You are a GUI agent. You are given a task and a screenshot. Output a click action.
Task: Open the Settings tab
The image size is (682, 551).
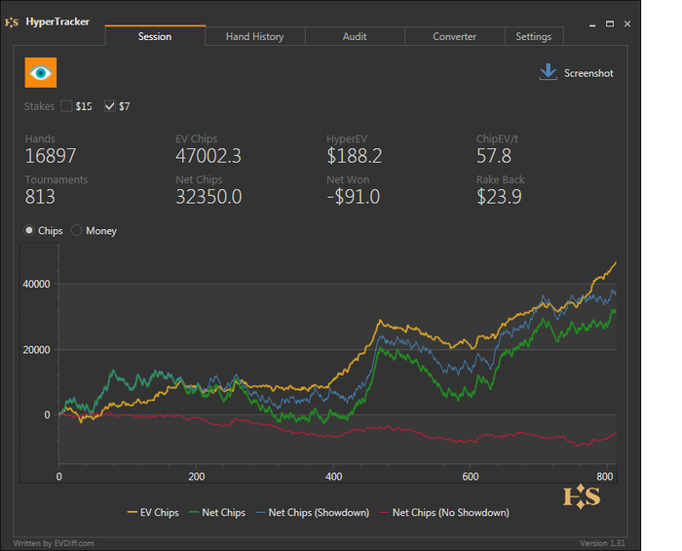point(533,37)
